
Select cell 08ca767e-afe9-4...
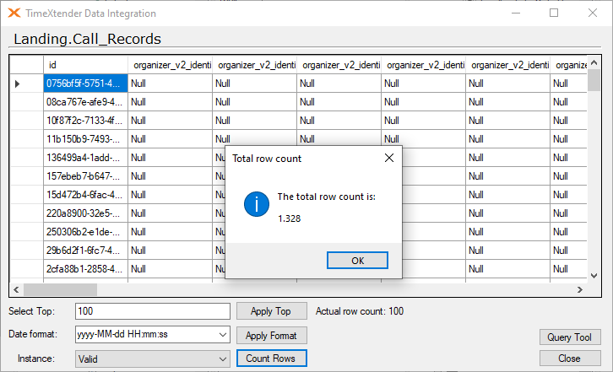85,102
